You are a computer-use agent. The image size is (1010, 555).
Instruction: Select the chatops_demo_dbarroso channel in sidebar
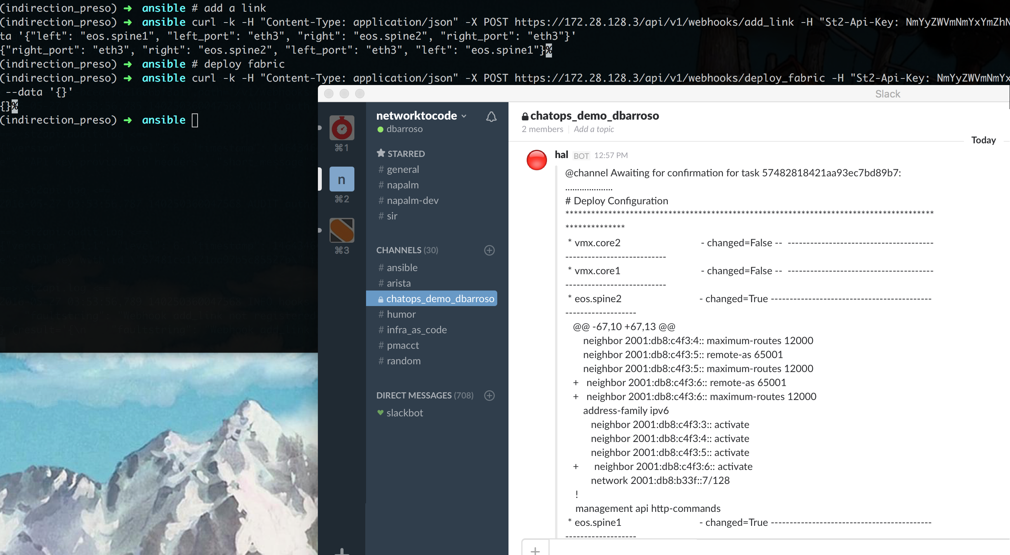pyautogui.click(x=431, y=299)
